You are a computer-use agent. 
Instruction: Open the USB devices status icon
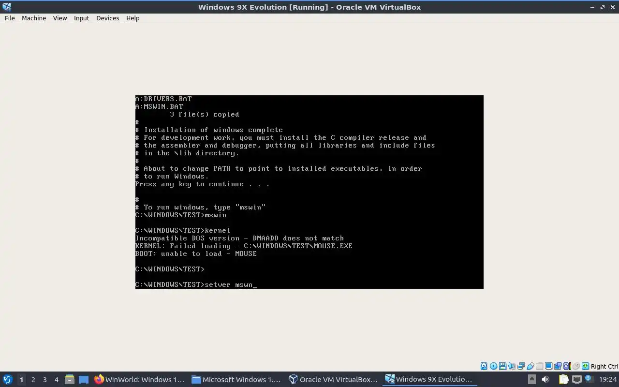tap(531, 366)
